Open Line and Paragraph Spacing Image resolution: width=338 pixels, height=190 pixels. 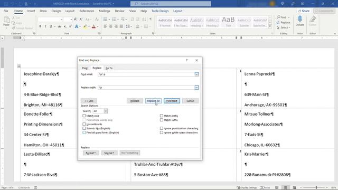128,26
